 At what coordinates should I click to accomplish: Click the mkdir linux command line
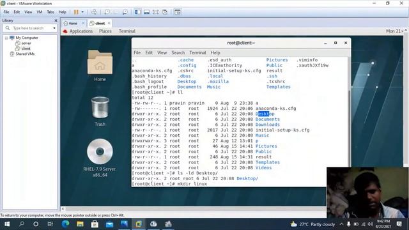[169, 184]
